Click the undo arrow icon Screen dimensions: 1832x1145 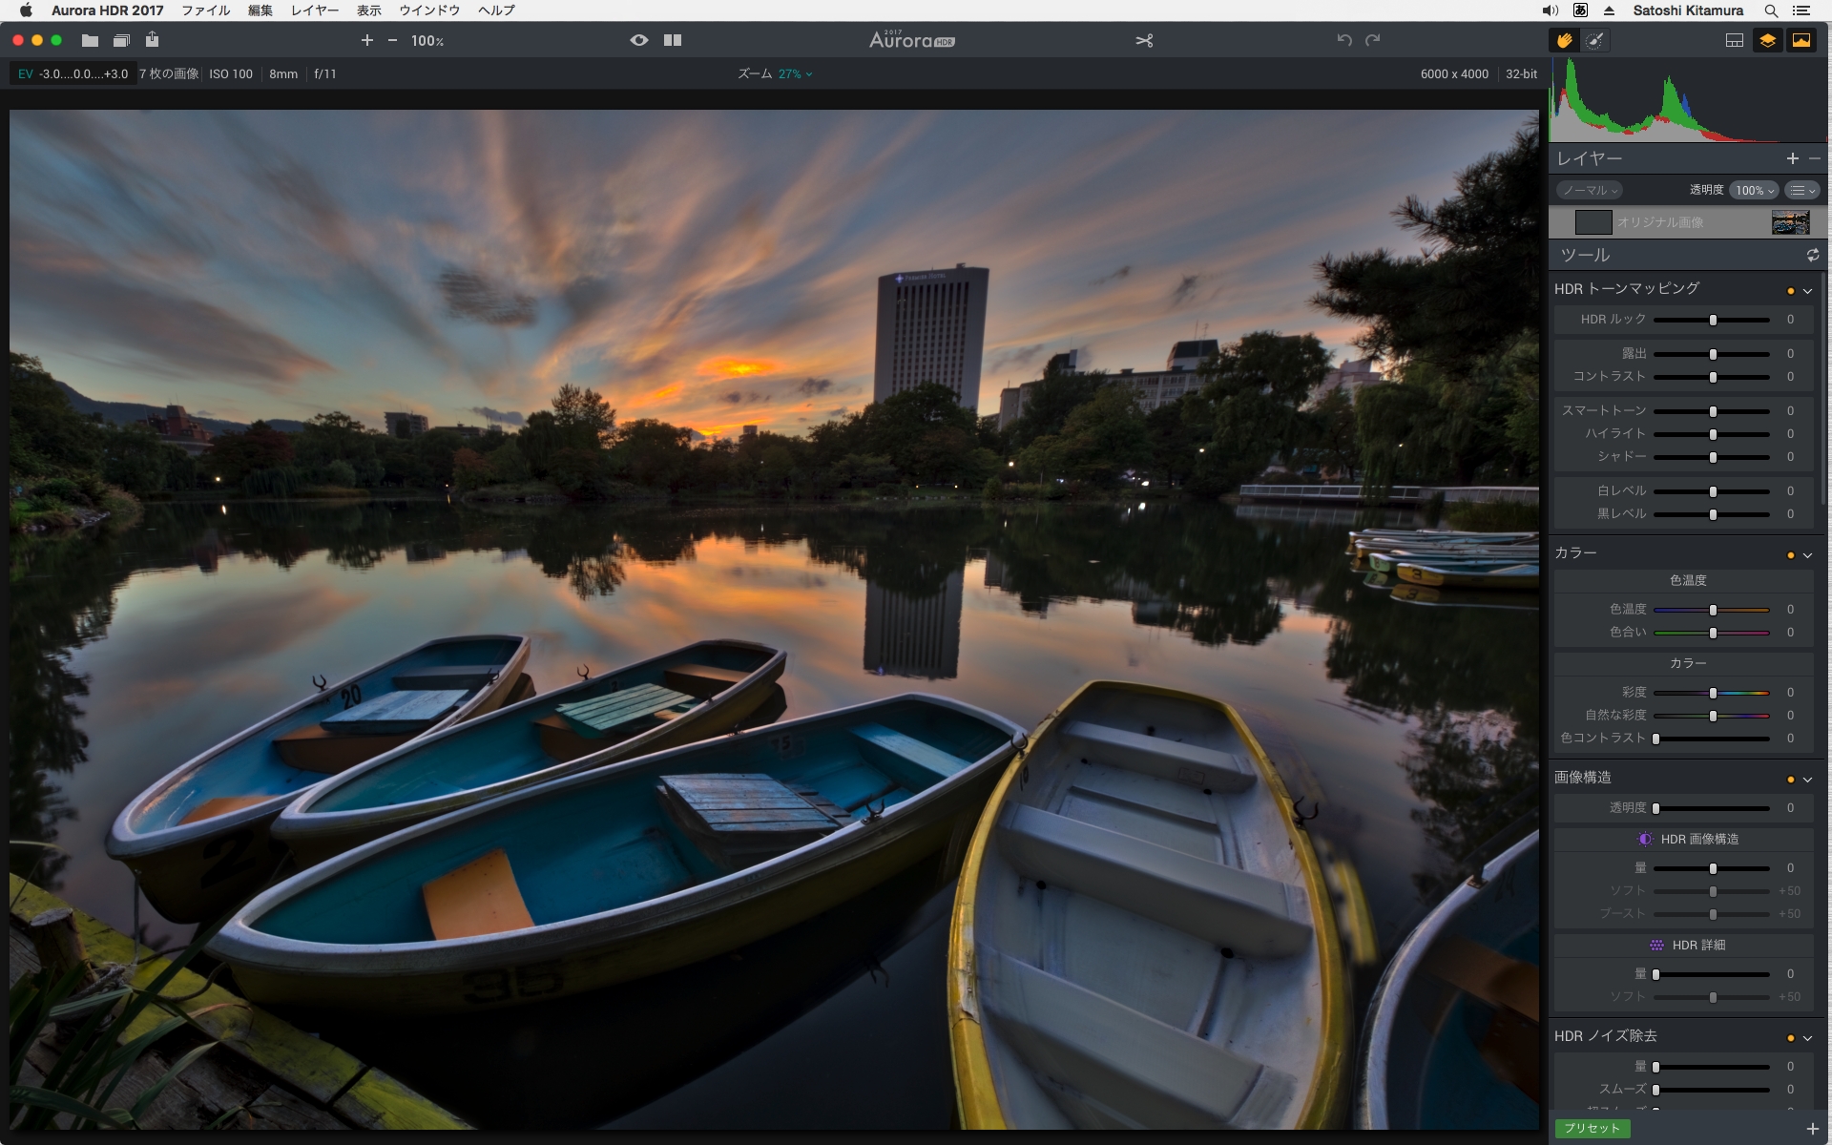pos(1343,40)
